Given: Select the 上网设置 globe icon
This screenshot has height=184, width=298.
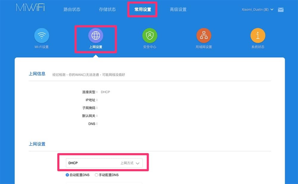Looking at the screenshot, I should (x=96, y=36).
